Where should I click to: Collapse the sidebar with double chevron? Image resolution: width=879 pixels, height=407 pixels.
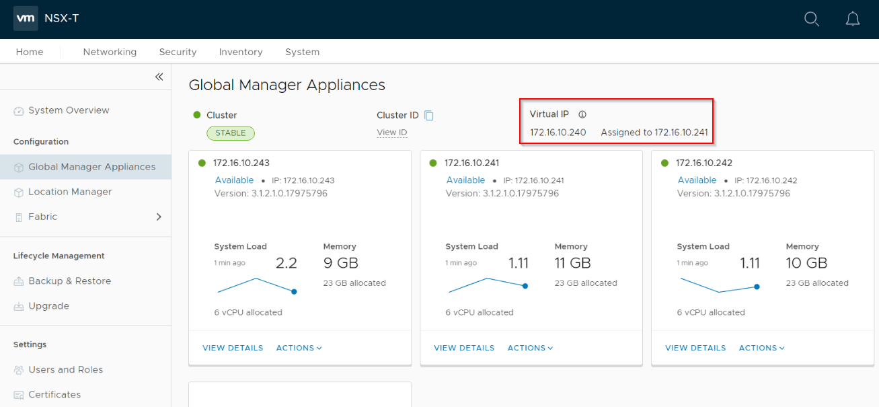click(159, 77)
